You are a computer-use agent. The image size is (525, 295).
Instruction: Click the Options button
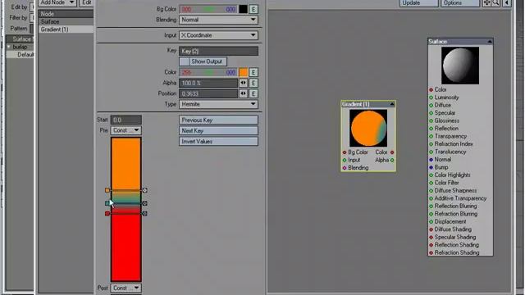(460, 3)
